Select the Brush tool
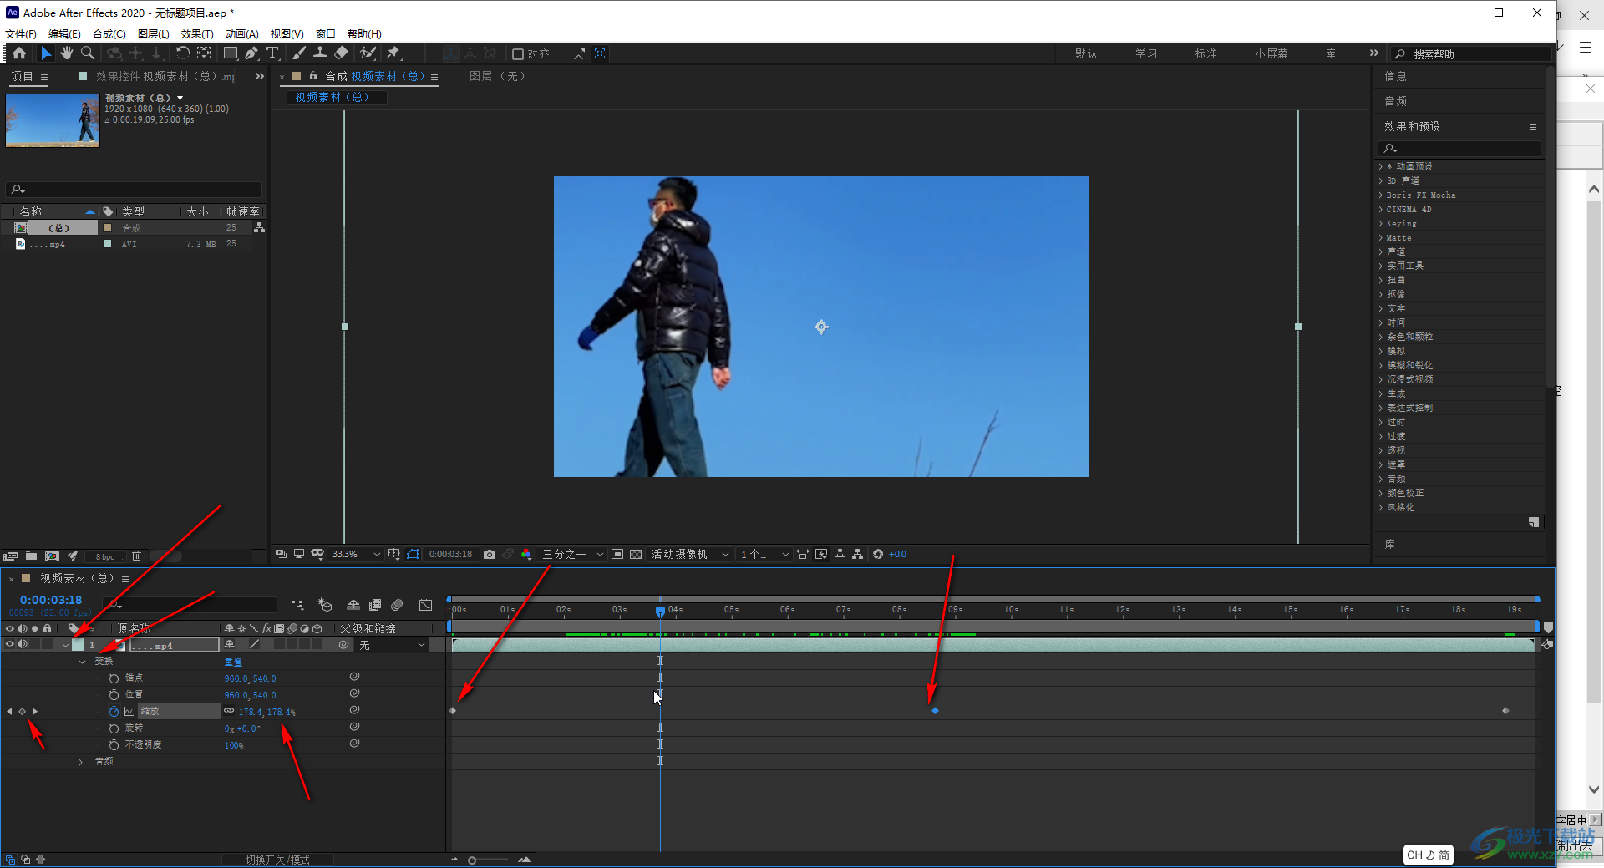Screen dimensions: 1604x868 point(299,53)
